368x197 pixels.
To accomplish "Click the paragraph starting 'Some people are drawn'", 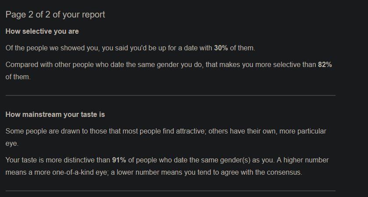I will [166, 137].
